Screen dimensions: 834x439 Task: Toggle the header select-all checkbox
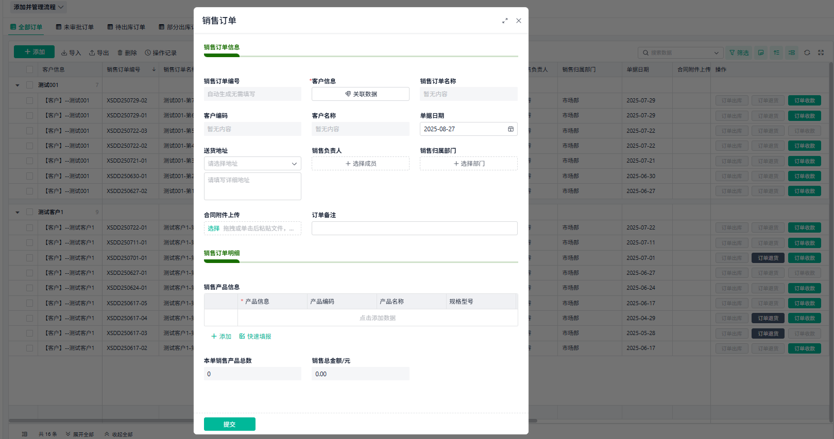click(29, 69)
